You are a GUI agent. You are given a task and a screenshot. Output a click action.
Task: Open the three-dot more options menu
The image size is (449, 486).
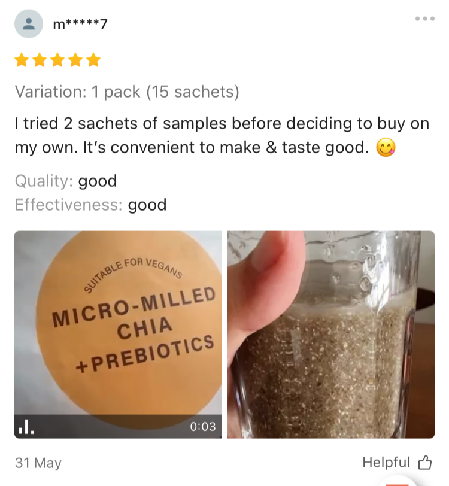tap(424, 19)
